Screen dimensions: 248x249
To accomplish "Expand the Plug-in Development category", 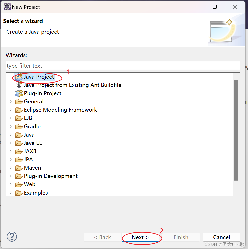I will point(11,176).
